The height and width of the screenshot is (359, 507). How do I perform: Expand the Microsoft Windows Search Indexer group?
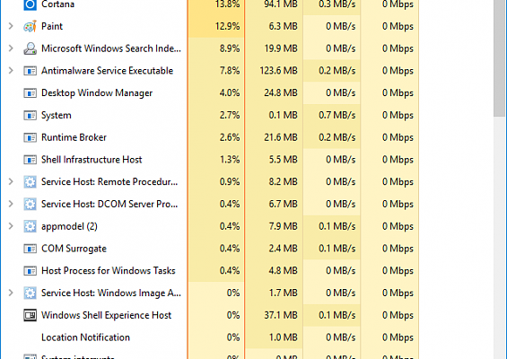point(11,48)
